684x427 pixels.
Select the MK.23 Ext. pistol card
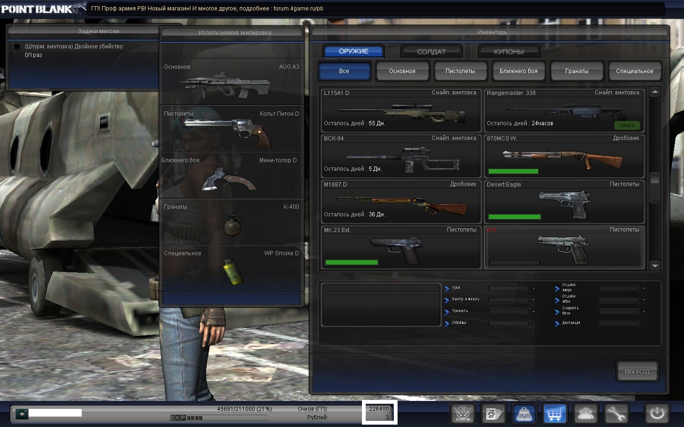pos(401,247)
